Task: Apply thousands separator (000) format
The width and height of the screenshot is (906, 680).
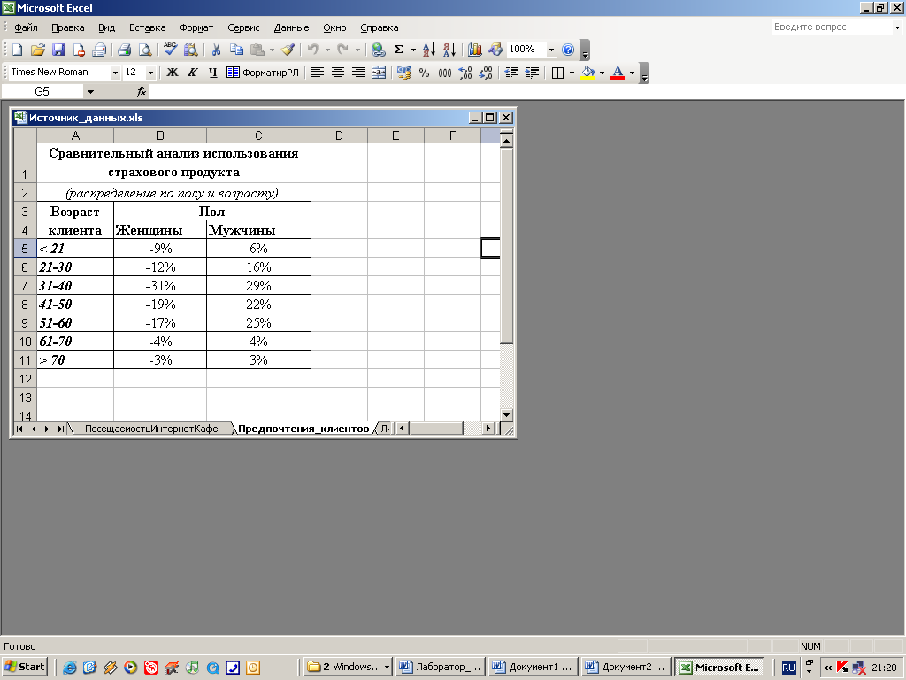Action: 445,73
